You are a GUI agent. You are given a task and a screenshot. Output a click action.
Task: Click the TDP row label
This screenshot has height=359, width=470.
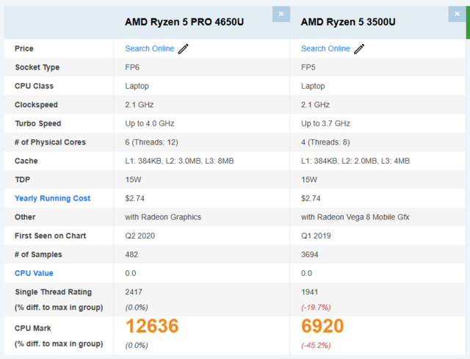[23, 179]
